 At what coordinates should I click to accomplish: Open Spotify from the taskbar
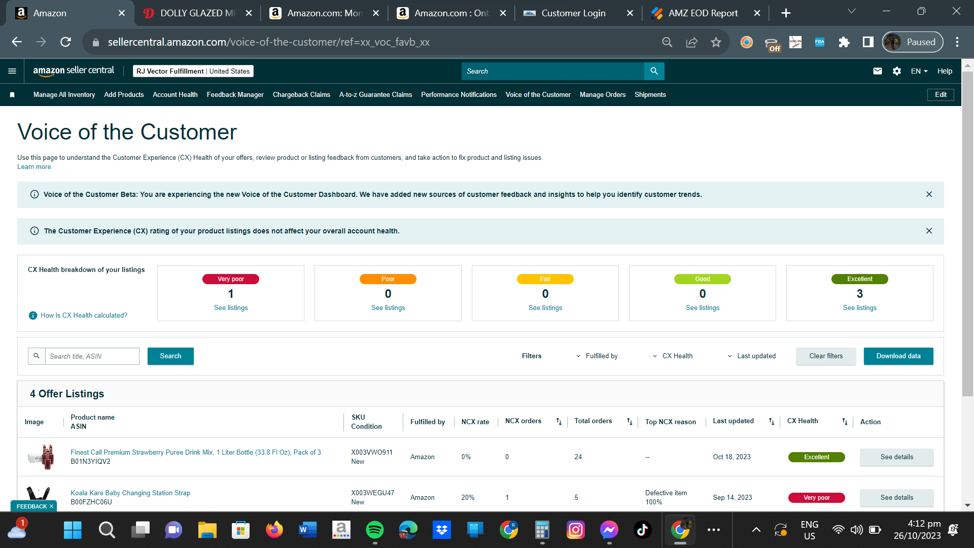click(375, 530)
